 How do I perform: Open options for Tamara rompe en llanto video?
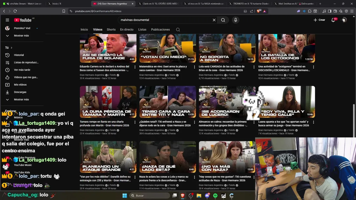pos(135,122)
